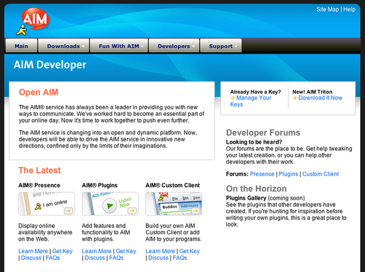Click FAQs under AIM Plugins
This screenshot has width=365, height=272.
pyautogui.click(x=116, y=258)
